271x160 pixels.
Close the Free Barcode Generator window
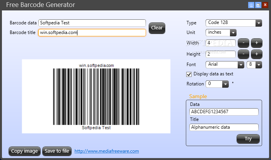265,5
